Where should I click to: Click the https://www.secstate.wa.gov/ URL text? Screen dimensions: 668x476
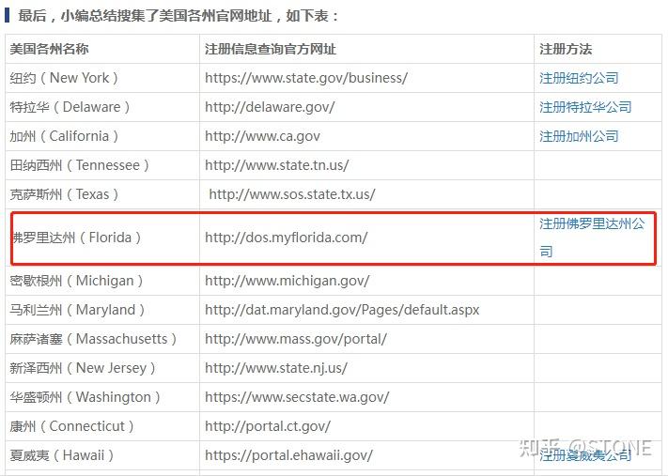(297, 397)
